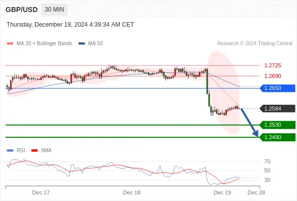Click the 9MA red legend swatch
This screenshot has width=297, height=201.
[34, 151]
